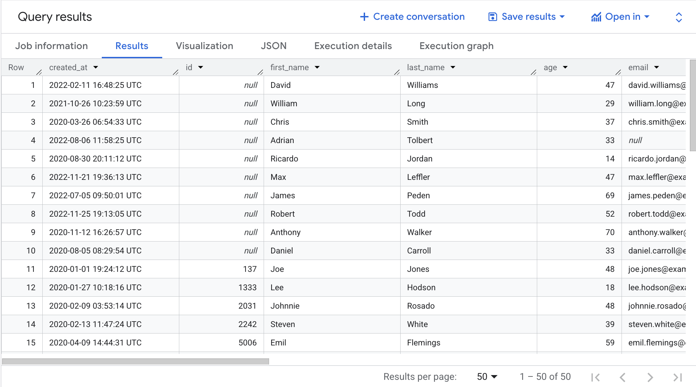Expand the Results per page dropdown
Image resolution: width=696 pixels, height=387 pixels.
point(487,377)
